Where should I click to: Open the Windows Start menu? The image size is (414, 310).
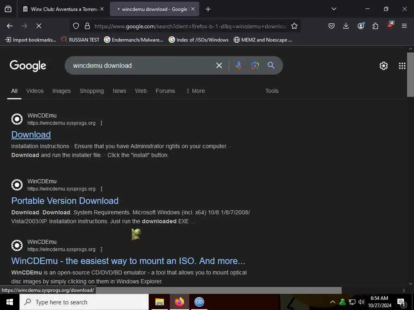[x=10, y=302]
